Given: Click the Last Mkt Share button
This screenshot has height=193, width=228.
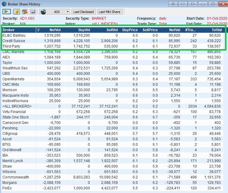Looking at the screenshot, I should [x=110, y=12].
